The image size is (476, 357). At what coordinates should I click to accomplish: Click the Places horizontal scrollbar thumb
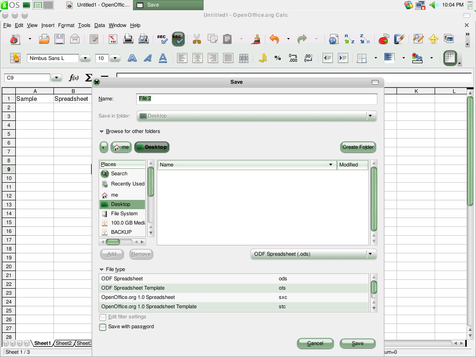pos(113,242)
